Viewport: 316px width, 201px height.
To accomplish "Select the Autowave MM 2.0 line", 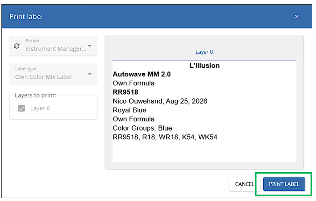I will click(x=142, y=74).
